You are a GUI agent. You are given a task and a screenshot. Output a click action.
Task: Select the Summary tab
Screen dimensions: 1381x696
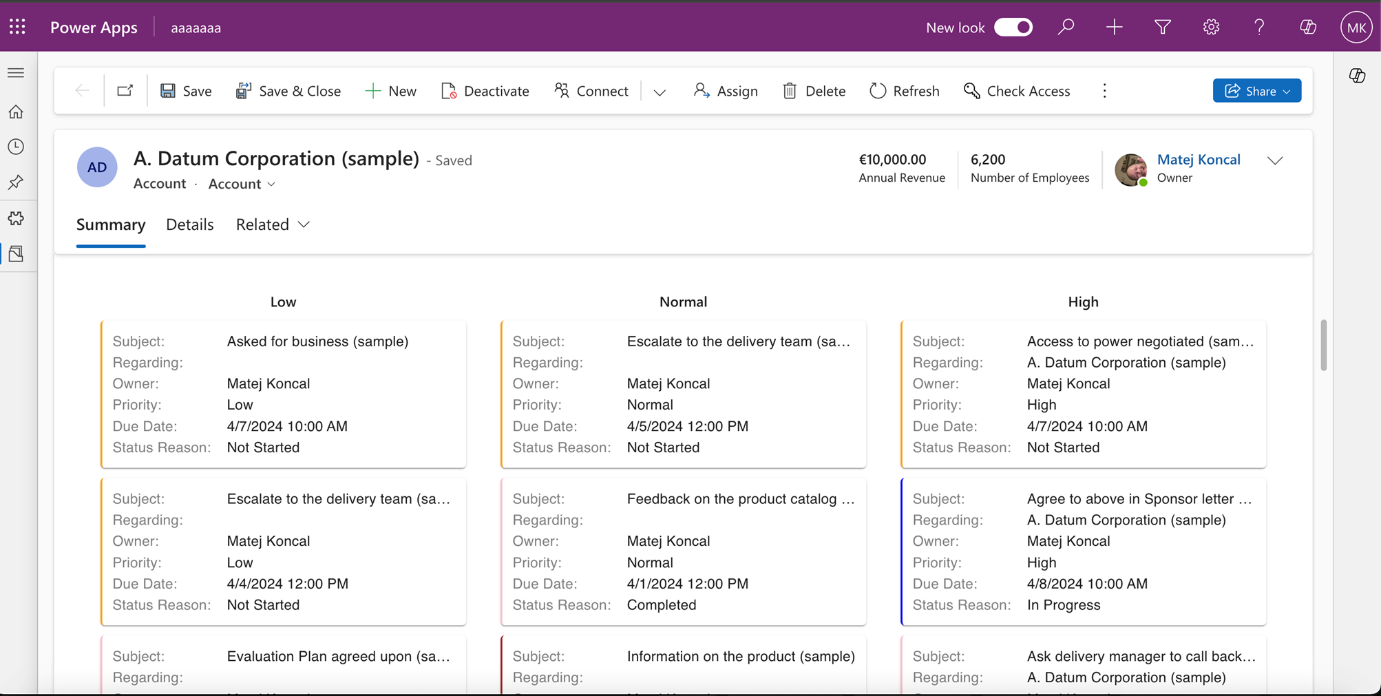click(111, 224)
